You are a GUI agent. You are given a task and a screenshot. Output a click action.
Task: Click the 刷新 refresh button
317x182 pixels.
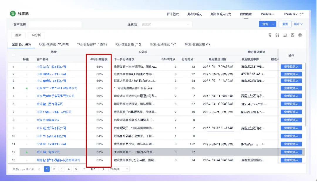click(18, 35)
